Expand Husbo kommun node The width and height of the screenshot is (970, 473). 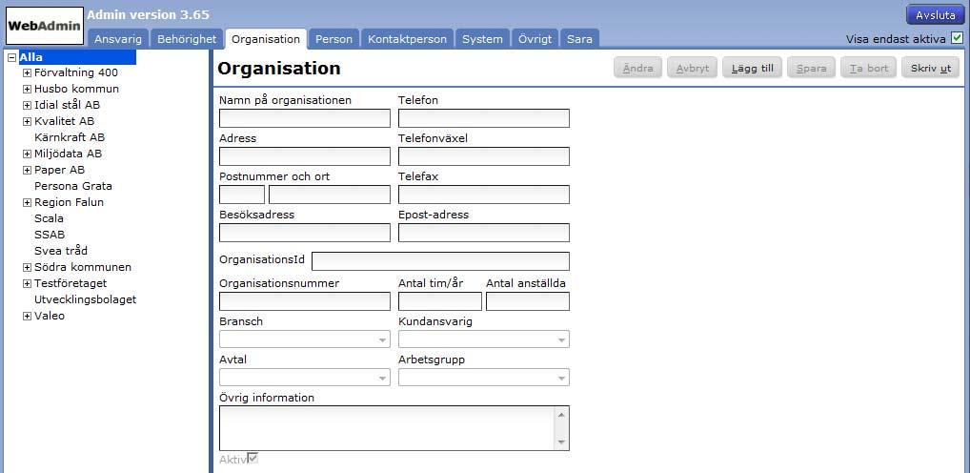coord(28,89)
